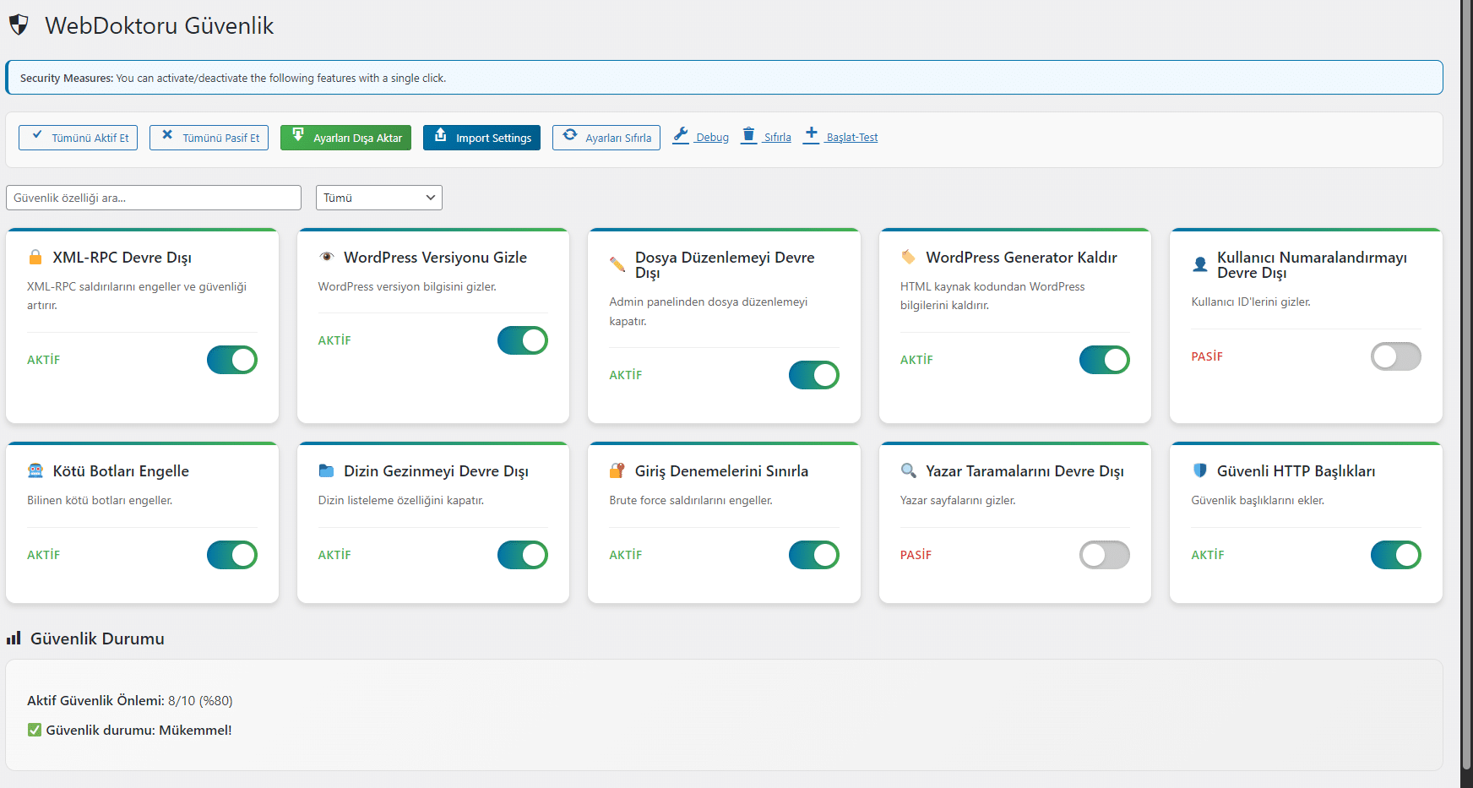Click the trash icon next to Sıfırla
This screenshot has width=1473, height=788.
point(748,135)
